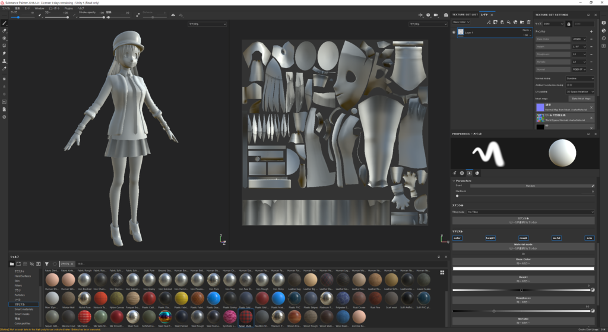
Task: Add a new channel with the plus icon
Action: (x=591, y=31)
